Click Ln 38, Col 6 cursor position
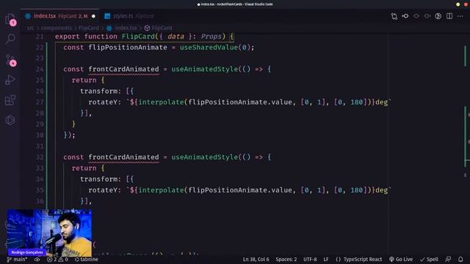 (x=256, y=260)
